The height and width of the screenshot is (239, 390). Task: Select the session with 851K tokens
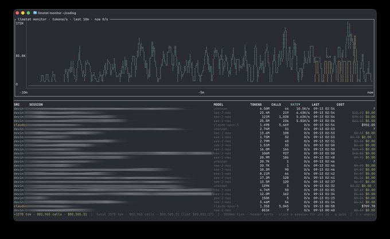pos(194,210)
